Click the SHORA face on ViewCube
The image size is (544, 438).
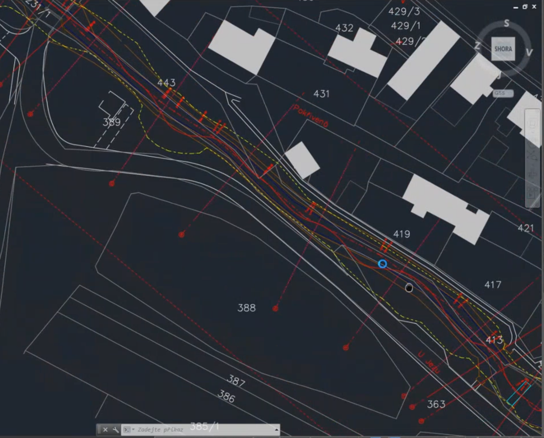pos(503,49)
